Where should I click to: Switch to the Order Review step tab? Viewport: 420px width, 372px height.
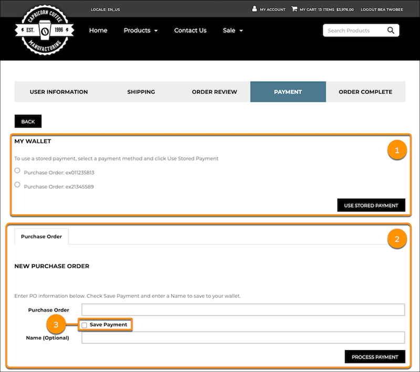214,92
